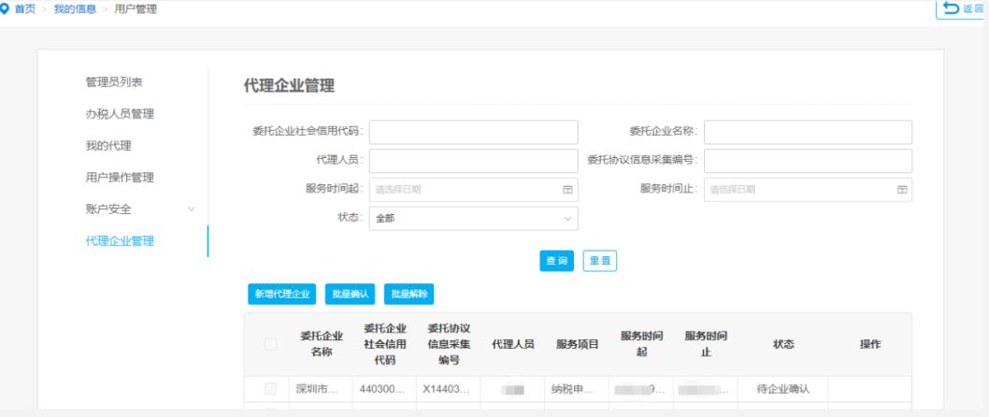Screen dimensions: 989x417
Task: Click the 返回 back button
Action: click(x=963, y=8)
